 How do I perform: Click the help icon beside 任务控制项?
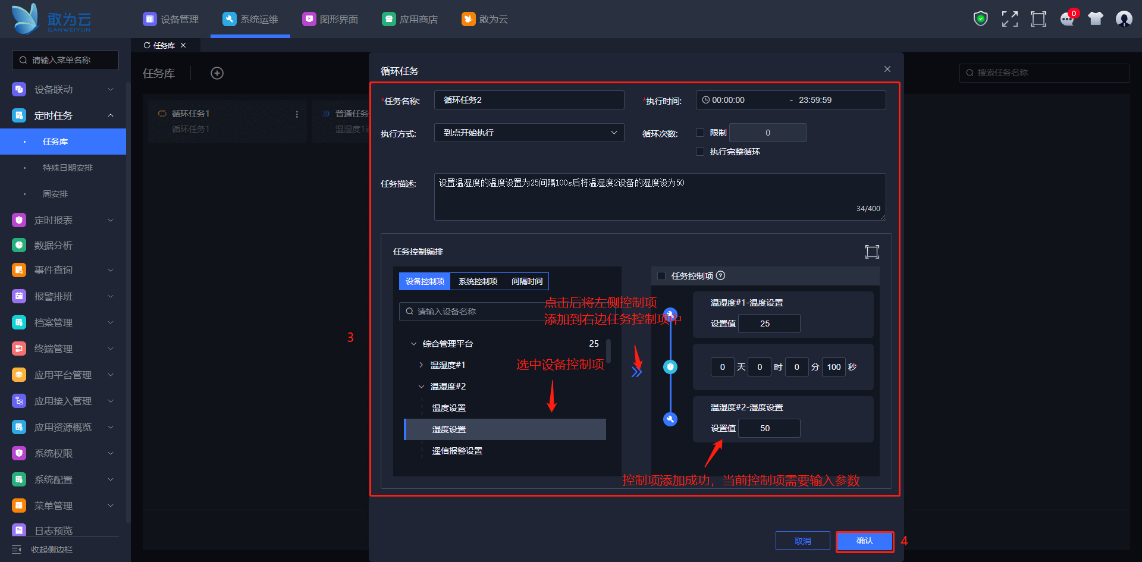[x=721, y=275]
